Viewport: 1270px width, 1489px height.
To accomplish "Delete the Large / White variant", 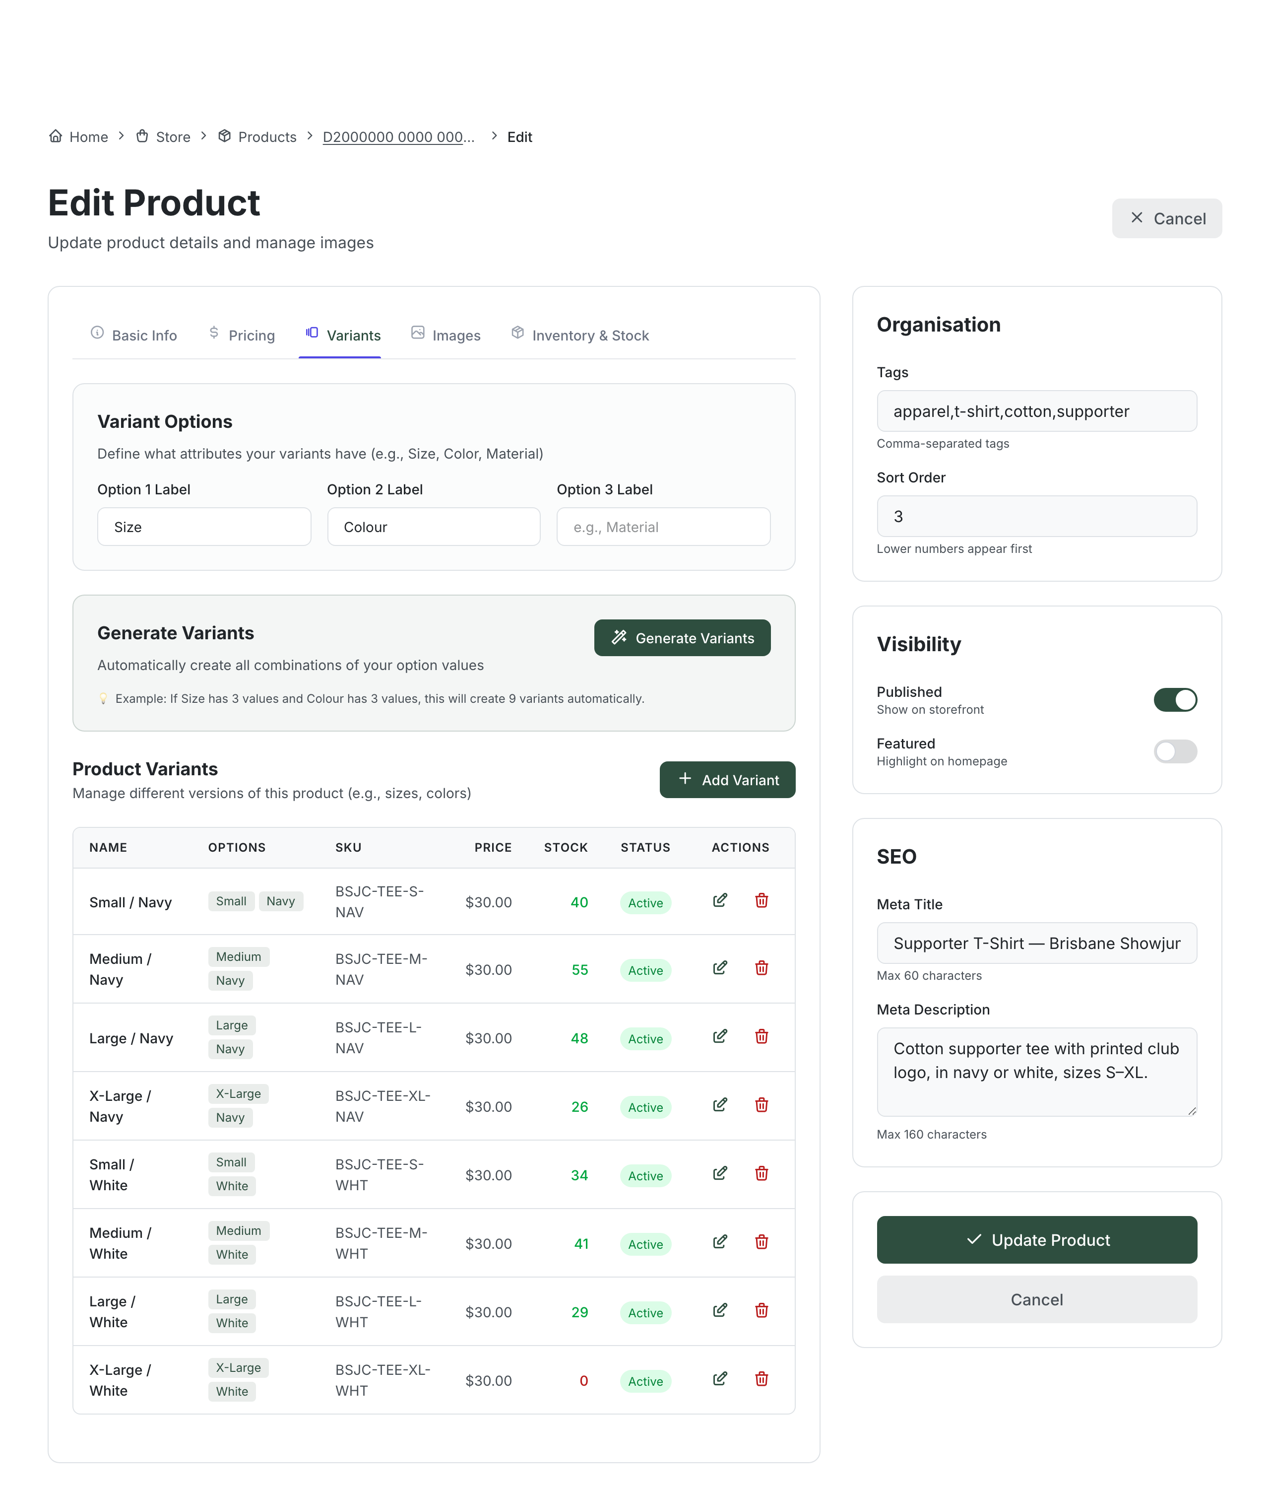I will (x=762, y=1310).
